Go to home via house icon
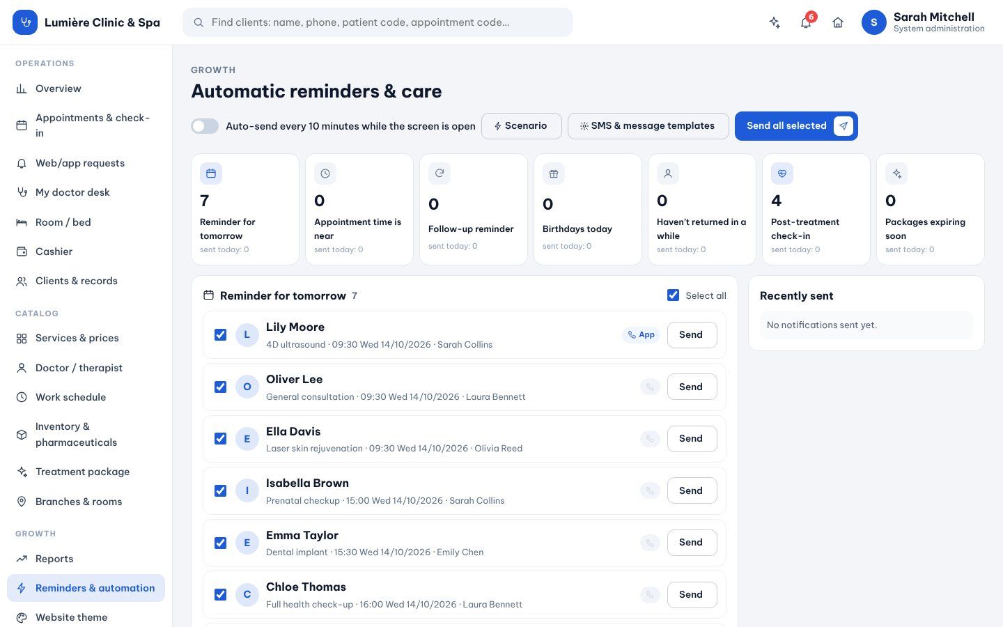1003x627 pixels. pyautogui.click(x=838, y=22)
